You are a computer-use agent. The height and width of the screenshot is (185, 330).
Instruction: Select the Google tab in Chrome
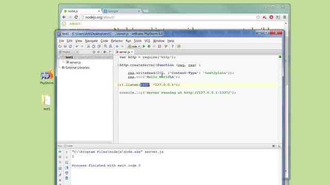point(122,11)
